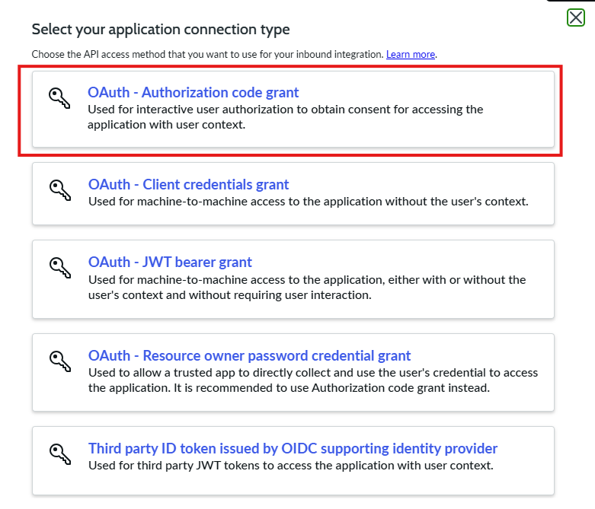Image resolution: width=595 pixels, height=509 pixels.
Task: Pick the OAuth - JWT bearer grant title
Action: click(x=170, y=262)
